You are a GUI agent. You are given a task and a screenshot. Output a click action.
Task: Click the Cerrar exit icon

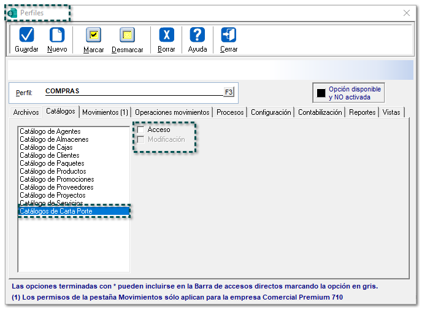pos(229,36)
